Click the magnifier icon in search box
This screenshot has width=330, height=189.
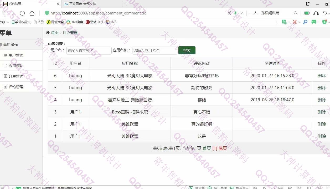[296, 13]
